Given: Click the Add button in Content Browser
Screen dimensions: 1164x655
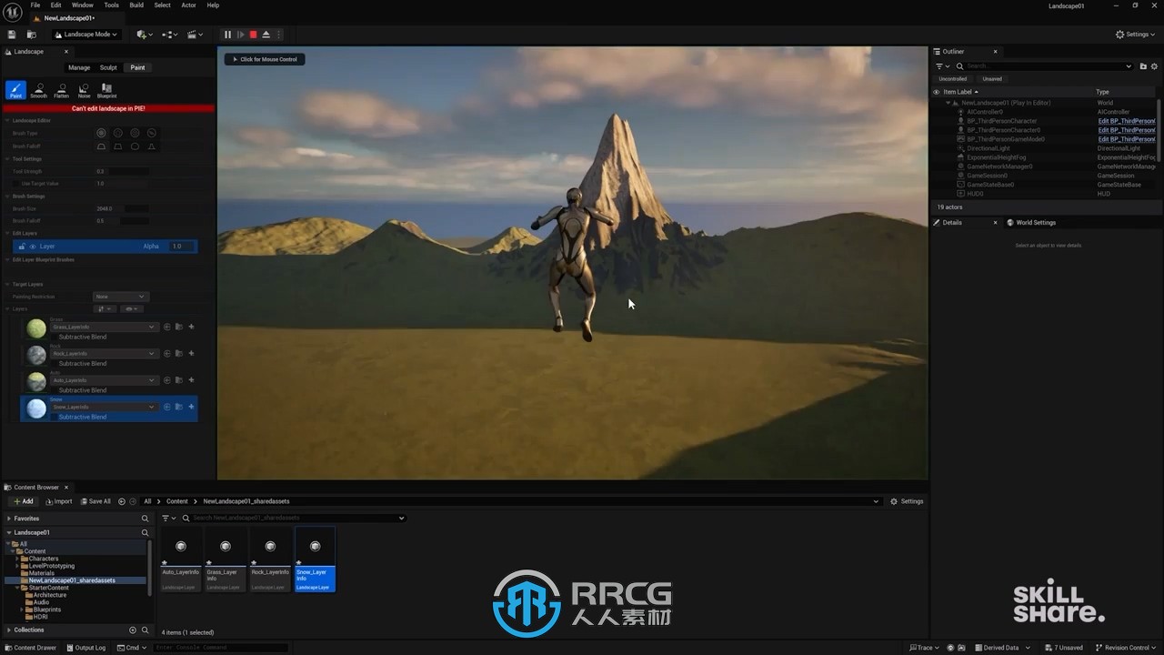Looking at the screenshot, I should pos(23,501).
